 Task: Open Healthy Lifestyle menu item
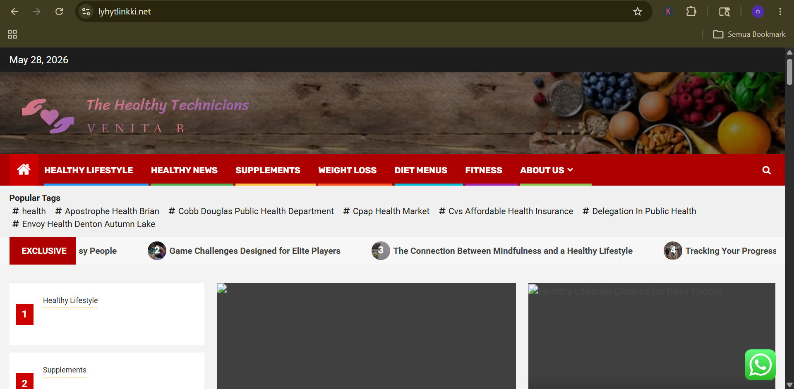pyautogui.click(x=89, y=170)
